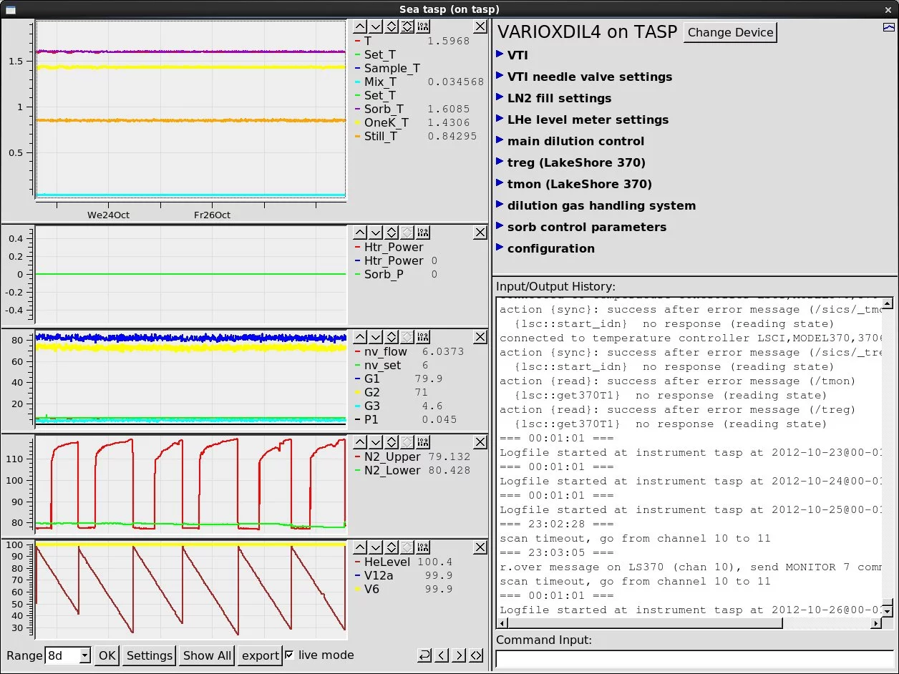Click autoscale icon on temperature chart toolbar
Viewport: 899px width, 674px height.
407,26
